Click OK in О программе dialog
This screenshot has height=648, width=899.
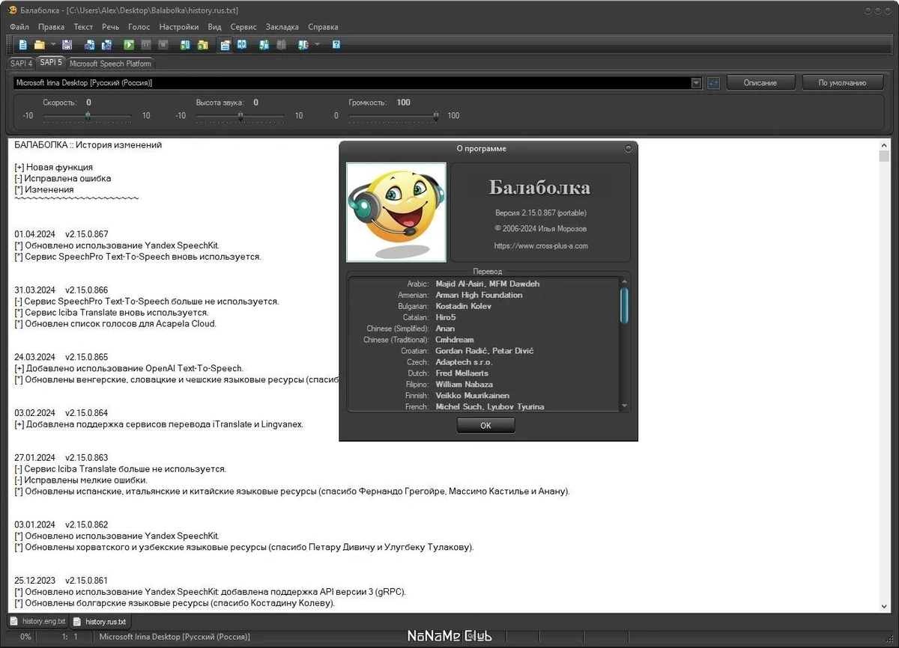tap(485, 425)
